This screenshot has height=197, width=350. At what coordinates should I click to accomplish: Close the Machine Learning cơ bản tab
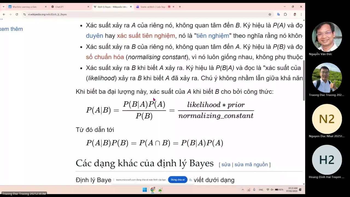[x=46, y=7]
